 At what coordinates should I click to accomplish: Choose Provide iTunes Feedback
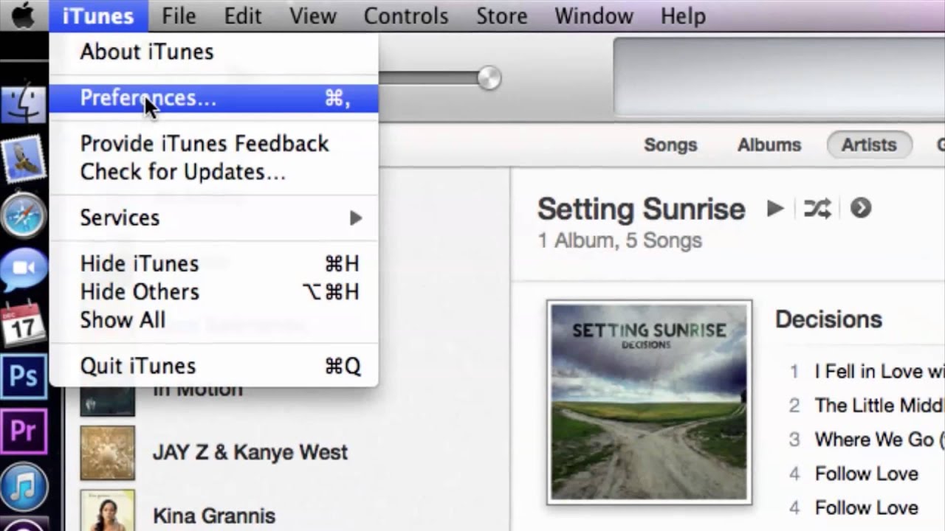click(213, 144)
